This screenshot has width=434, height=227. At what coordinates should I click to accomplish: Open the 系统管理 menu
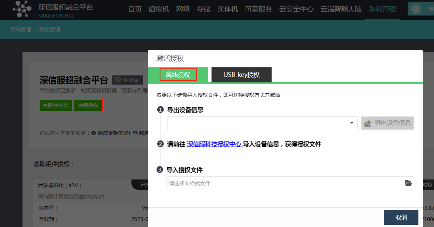[x=382, y=9]
